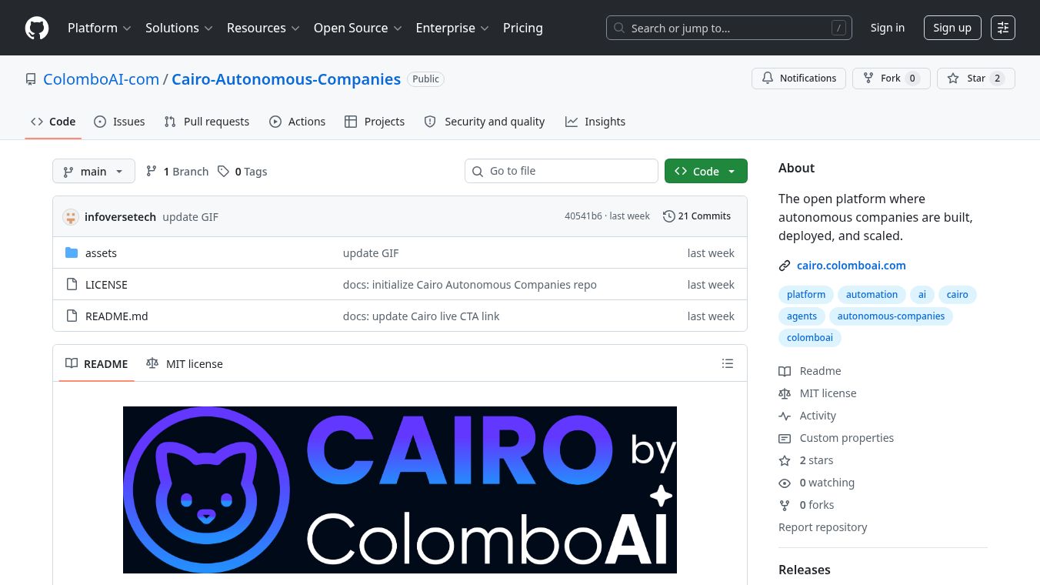Click the Search or jump to field

click(x=729, y=28)
